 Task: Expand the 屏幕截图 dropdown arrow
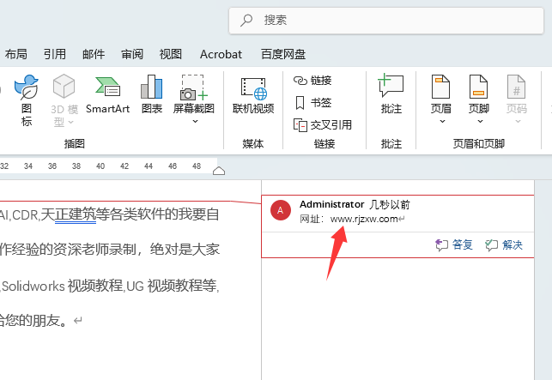pos(195,122)
